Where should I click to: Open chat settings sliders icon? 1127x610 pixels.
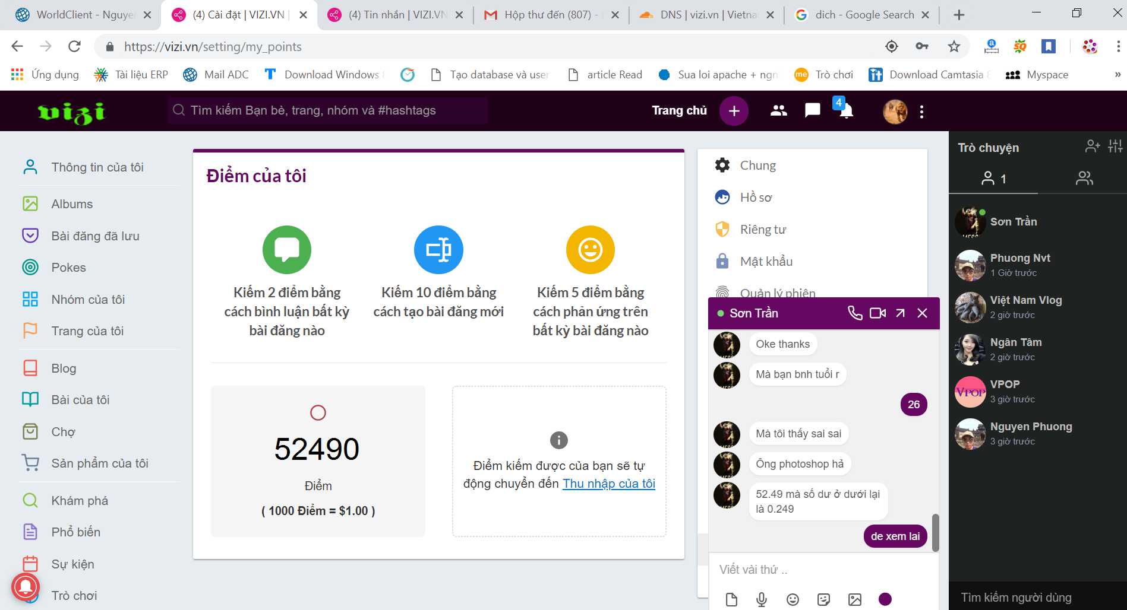1115,146
